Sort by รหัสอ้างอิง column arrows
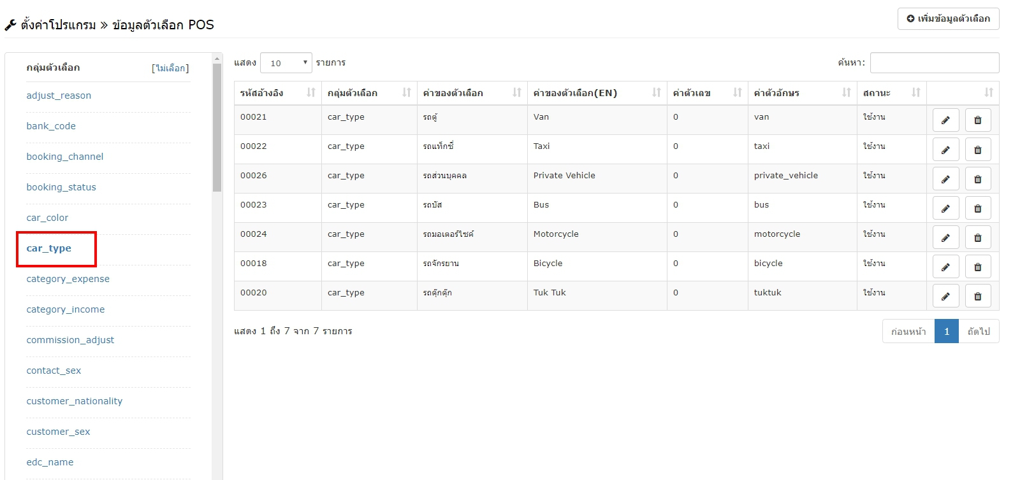The width and height of the screenshot is (1013, 480). [x=311, y=92]
